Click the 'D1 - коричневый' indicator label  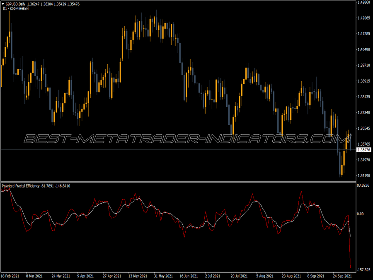pyautogui.click(x=16, y=8)
